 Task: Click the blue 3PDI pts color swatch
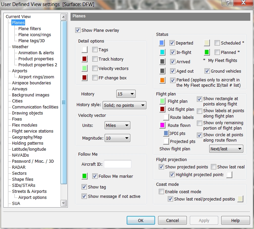pyautogui.click(x=166, y=133)
